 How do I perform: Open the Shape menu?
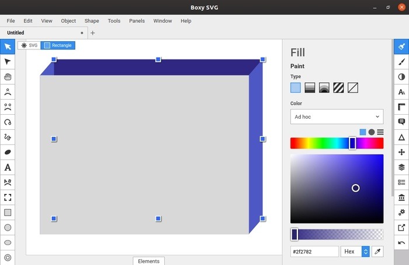click(x=92, y=21)
